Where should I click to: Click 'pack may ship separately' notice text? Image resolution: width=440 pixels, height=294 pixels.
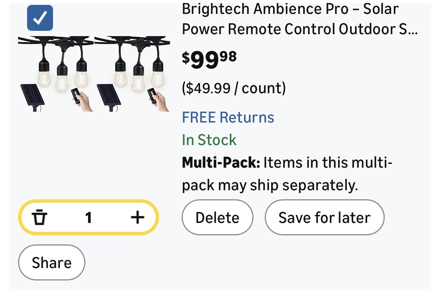270,185
